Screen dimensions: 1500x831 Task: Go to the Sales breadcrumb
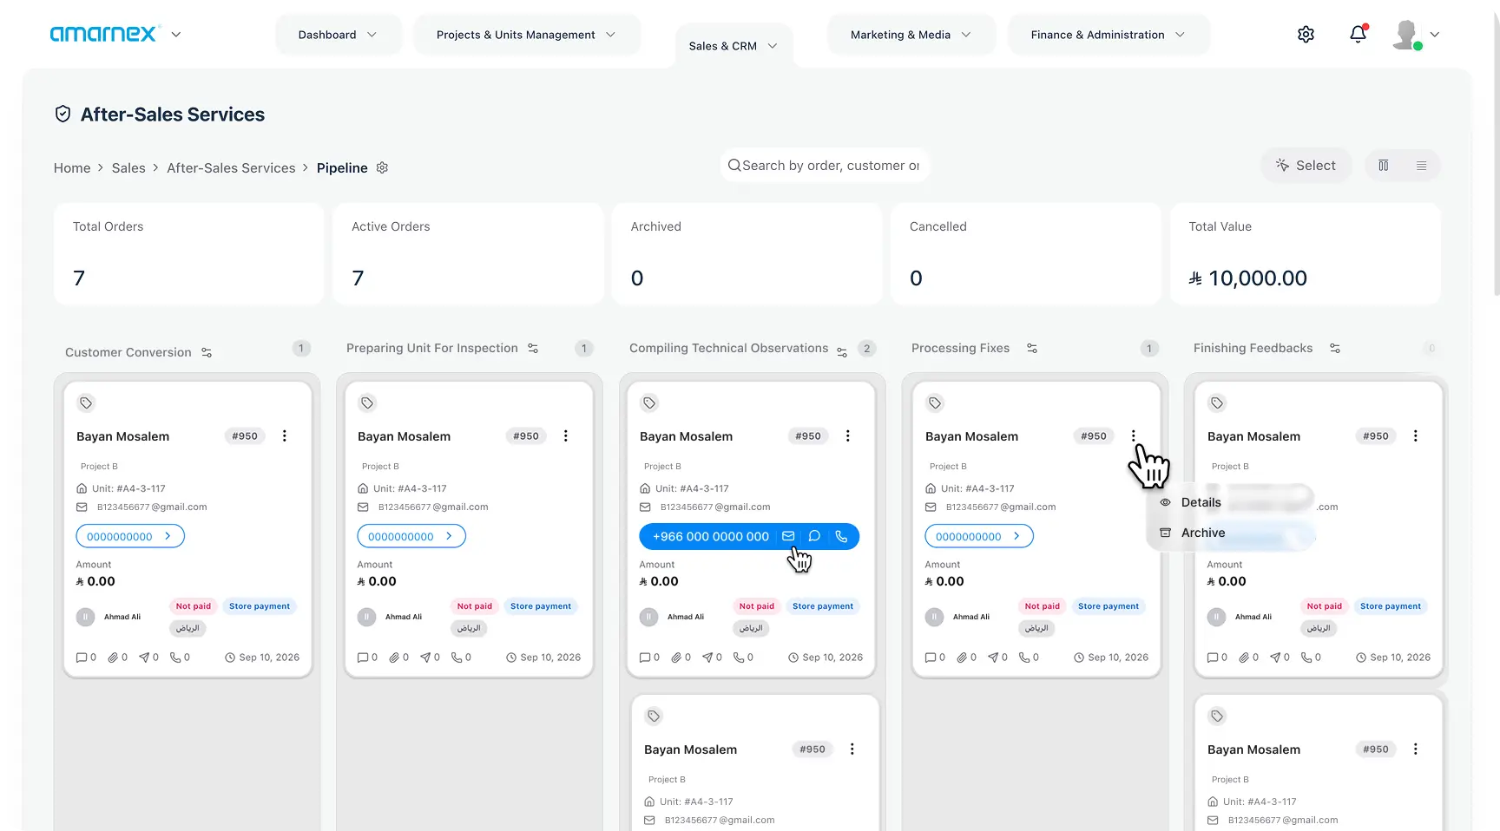(x=128, y=168)
